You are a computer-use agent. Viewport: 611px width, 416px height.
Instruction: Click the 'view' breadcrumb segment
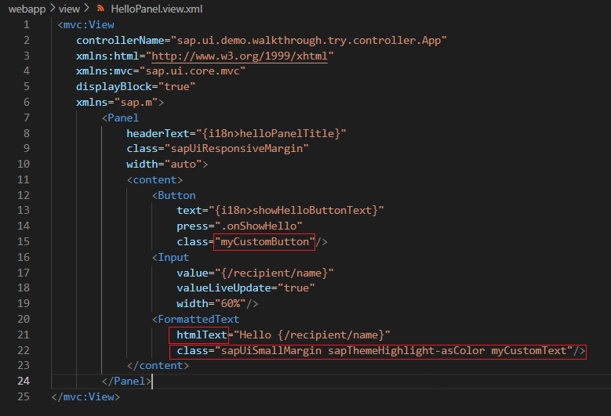tap(69, 9)
